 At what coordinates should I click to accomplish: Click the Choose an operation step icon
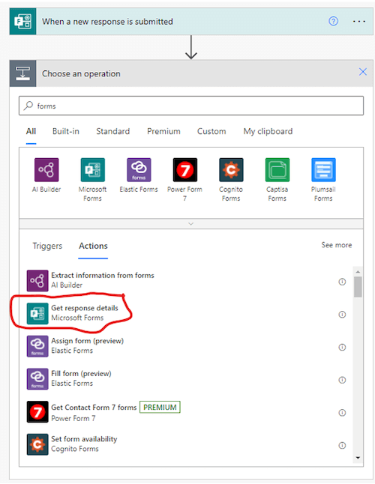(22, 73)
